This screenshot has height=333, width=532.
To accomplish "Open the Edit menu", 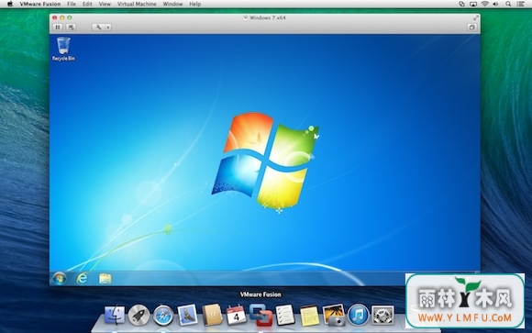I will pos(87,4).
